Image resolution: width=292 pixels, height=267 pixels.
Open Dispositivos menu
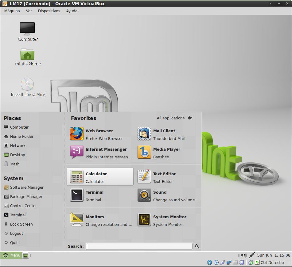(49, 11)
